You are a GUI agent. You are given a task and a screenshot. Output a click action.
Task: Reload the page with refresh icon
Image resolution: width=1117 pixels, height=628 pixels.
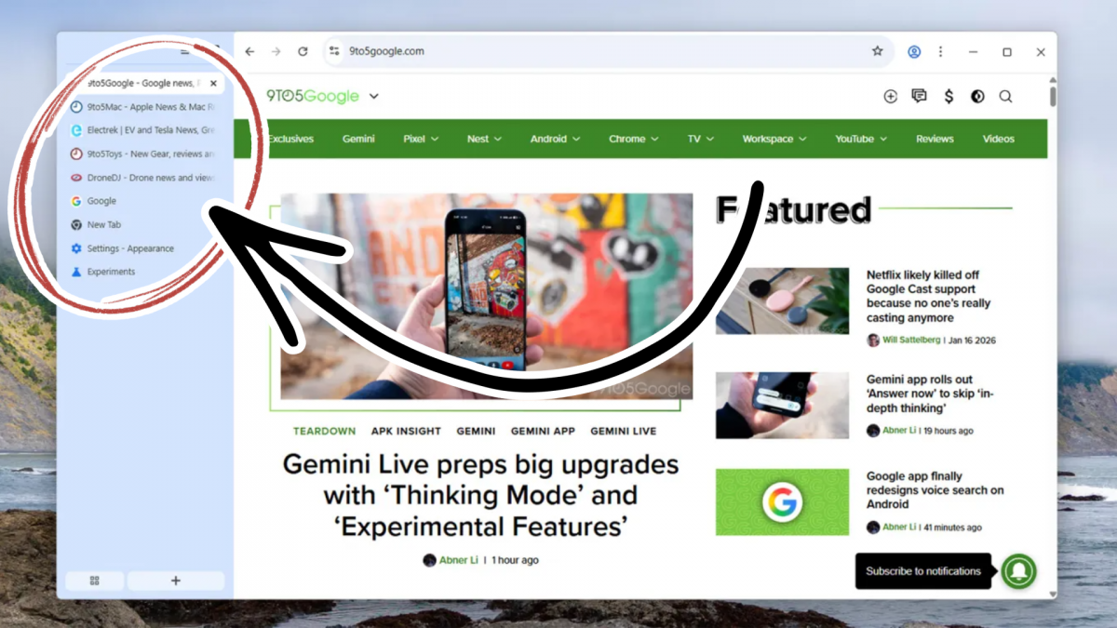point(303,52)
